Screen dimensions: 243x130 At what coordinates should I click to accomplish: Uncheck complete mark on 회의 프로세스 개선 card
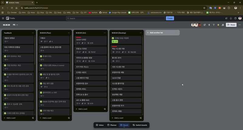(5, 56)
